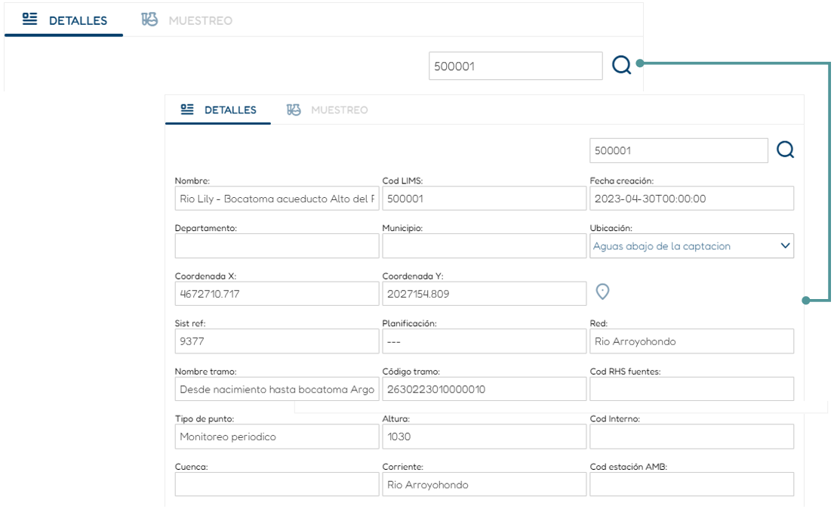Click the Altura field showing 1030
Viewport: 834px width, 512px height.
coord(484,436)
